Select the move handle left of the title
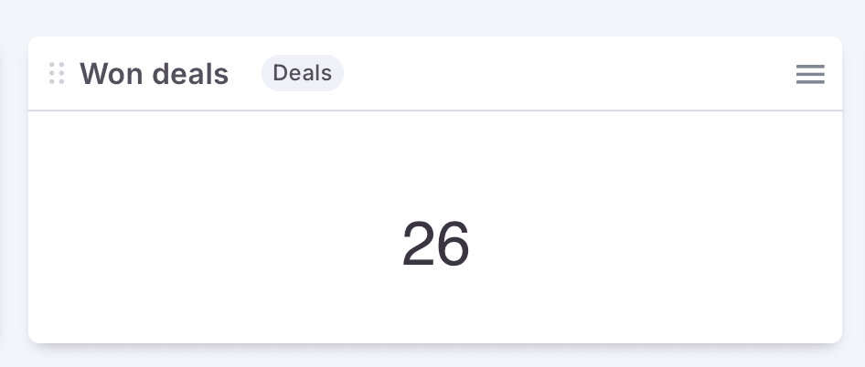 pyautogui.click(x=57, y=73)
